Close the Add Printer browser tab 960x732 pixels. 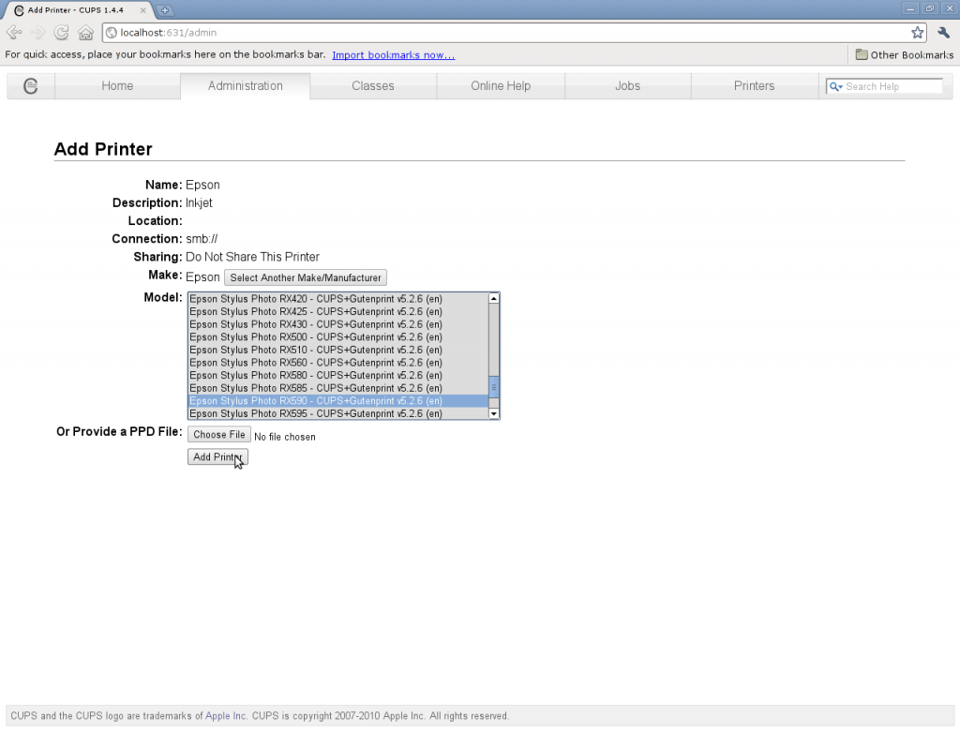point(142,10)
